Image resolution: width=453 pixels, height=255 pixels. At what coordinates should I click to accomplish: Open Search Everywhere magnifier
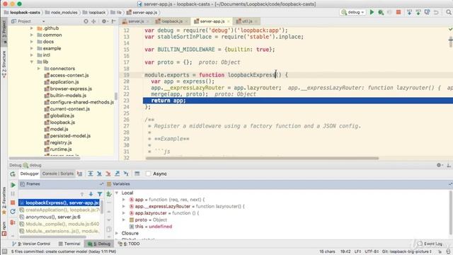point(449,12)
